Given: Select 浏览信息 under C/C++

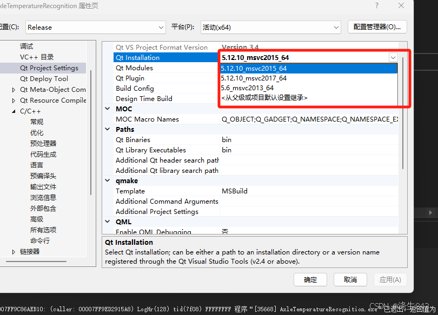Looking at the screenshot, I should tap(43, 198).
